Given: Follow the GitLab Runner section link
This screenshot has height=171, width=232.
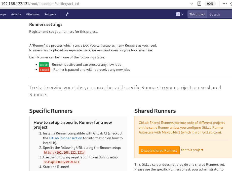Looking at the screenshot, I should pos(65,138).
